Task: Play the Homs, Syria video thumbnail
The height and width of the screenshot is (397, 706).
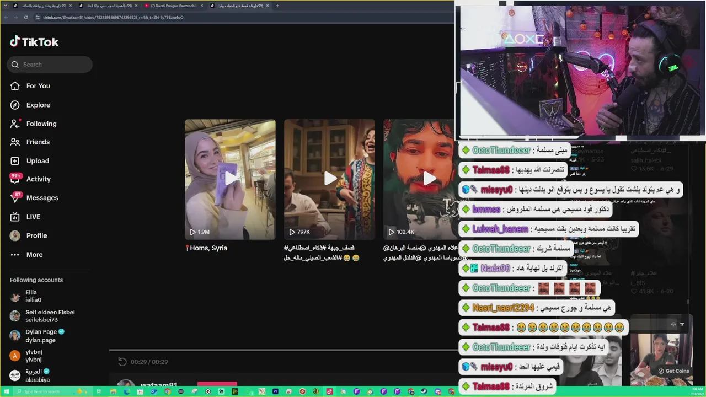Action: pos(230,179)
